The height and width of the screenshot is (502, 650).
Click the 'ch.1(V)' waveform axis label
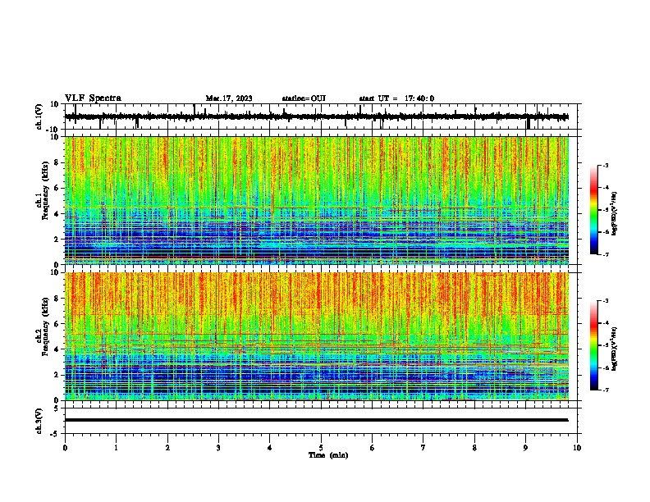point(39,116)
